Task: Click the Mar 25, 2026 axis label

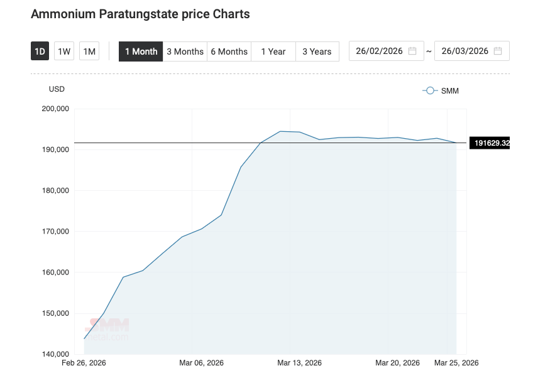Action: point(456,363)
